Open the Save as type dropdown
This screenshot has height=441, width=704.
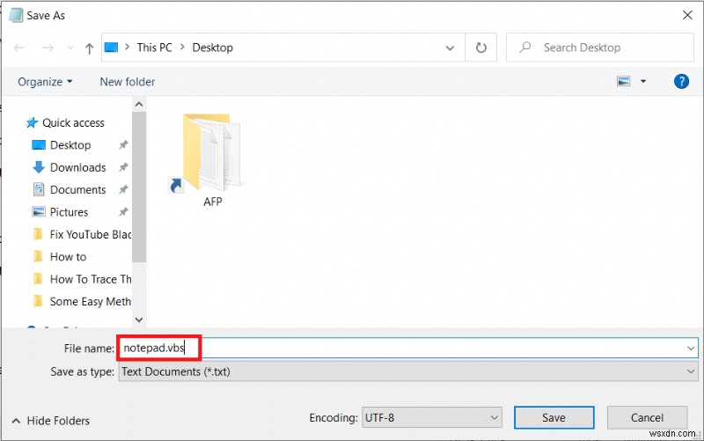[408, 371]
